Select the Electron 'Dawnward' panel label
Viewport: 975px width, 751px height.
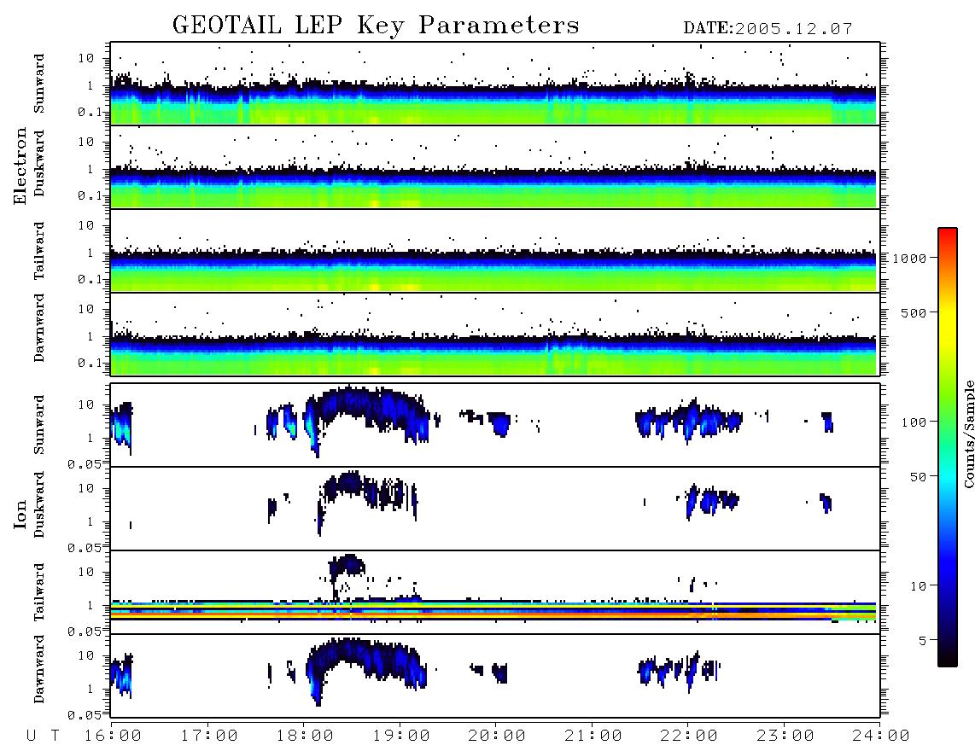pos(39,329)
